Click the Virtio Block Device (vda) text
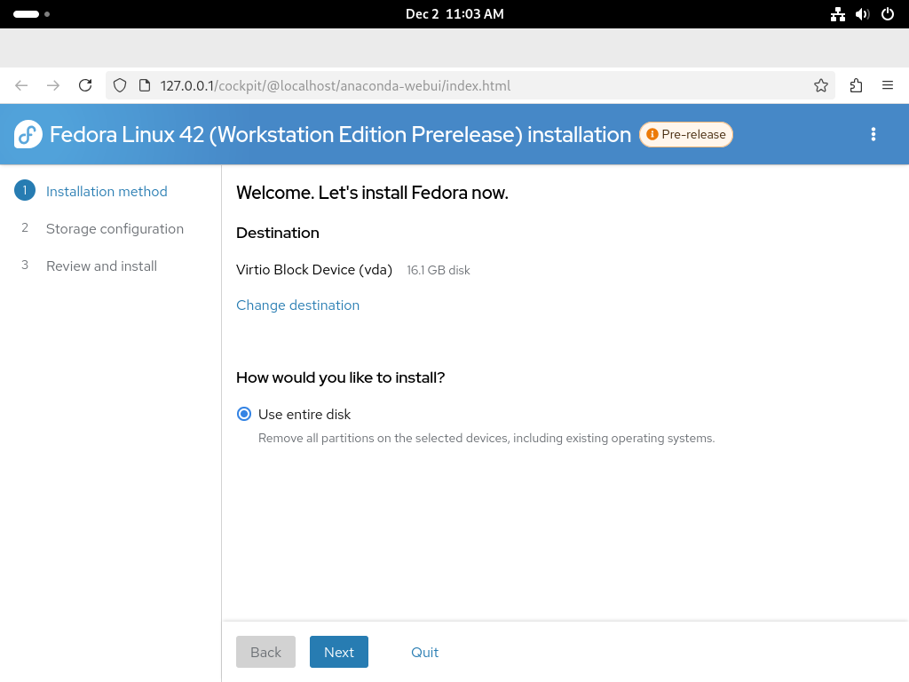This screenshot has height=682, width=909. pyautogui.click(x=314, y=270)
